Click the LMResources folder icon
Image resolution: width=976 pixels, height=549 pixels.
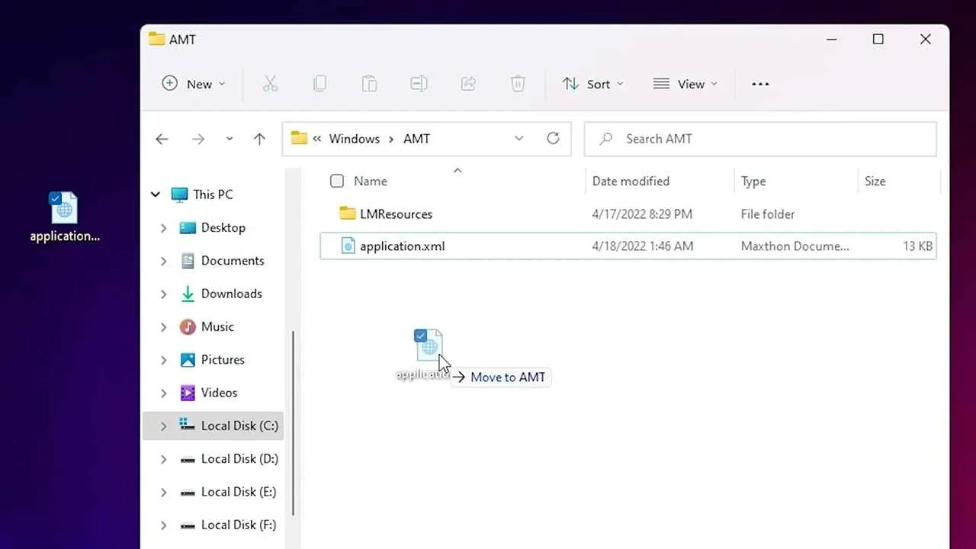[x=348, y=213]
